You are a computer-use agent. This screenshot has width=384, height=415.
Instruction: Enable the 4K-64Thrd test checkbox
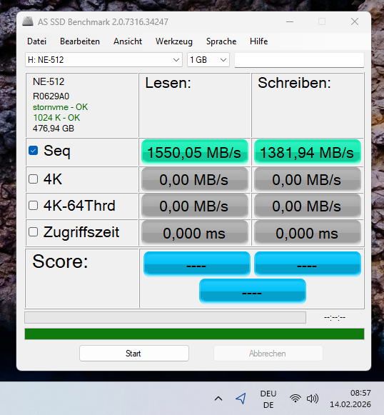[x=34, y=206]
